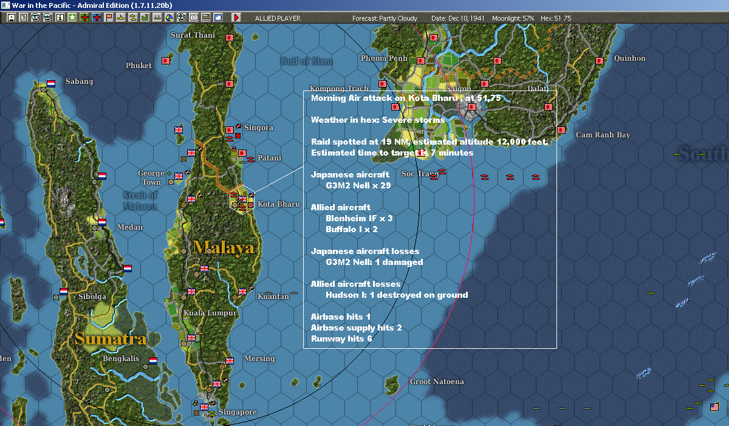Click the green ground units toolbar icon

click(157, 18)
